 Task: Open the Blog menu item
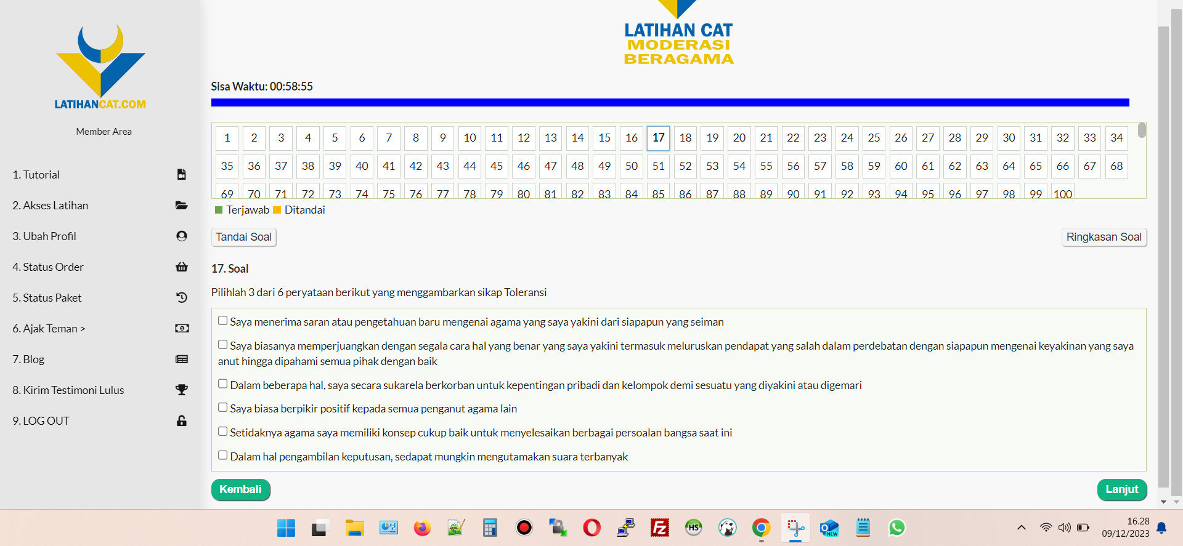28,359
